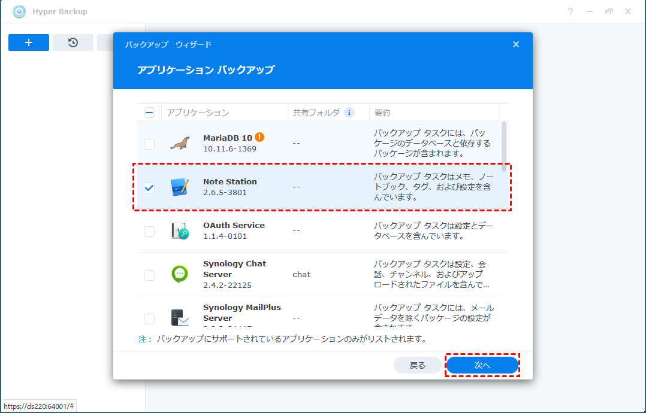646x413 pixels.
Task: Click the plus button to create a backup task
Action: click(29, 42)
